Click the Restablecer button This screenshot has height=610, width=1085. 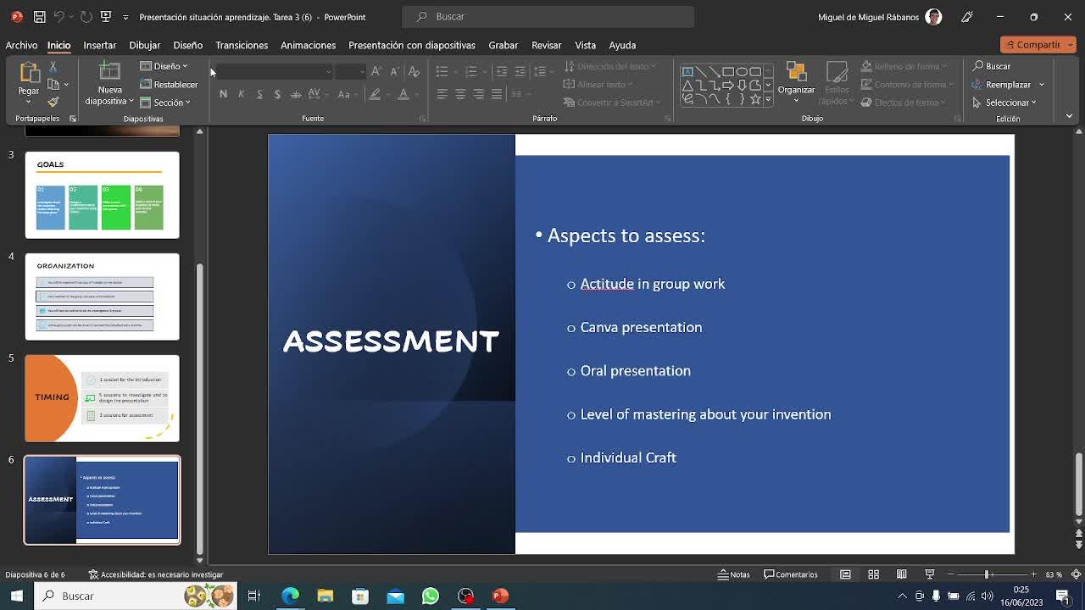click(x=169, y=85)
